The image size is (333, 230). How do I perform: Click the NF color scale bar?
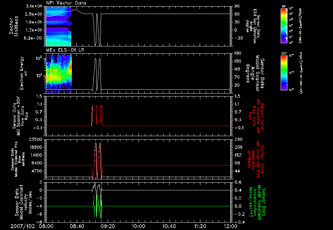pos(284,25)
